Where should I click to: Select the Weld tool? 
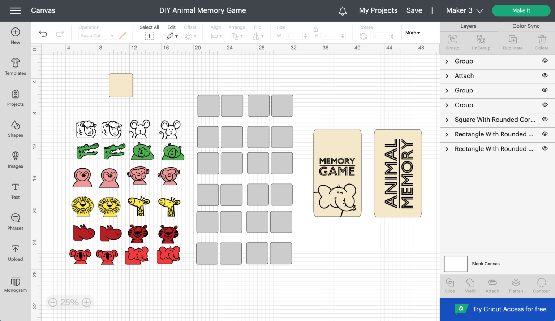point(470,285)
